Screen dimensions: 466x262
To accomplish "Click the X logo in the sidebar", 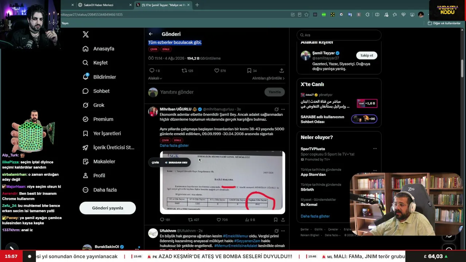I will click(86, 35).
